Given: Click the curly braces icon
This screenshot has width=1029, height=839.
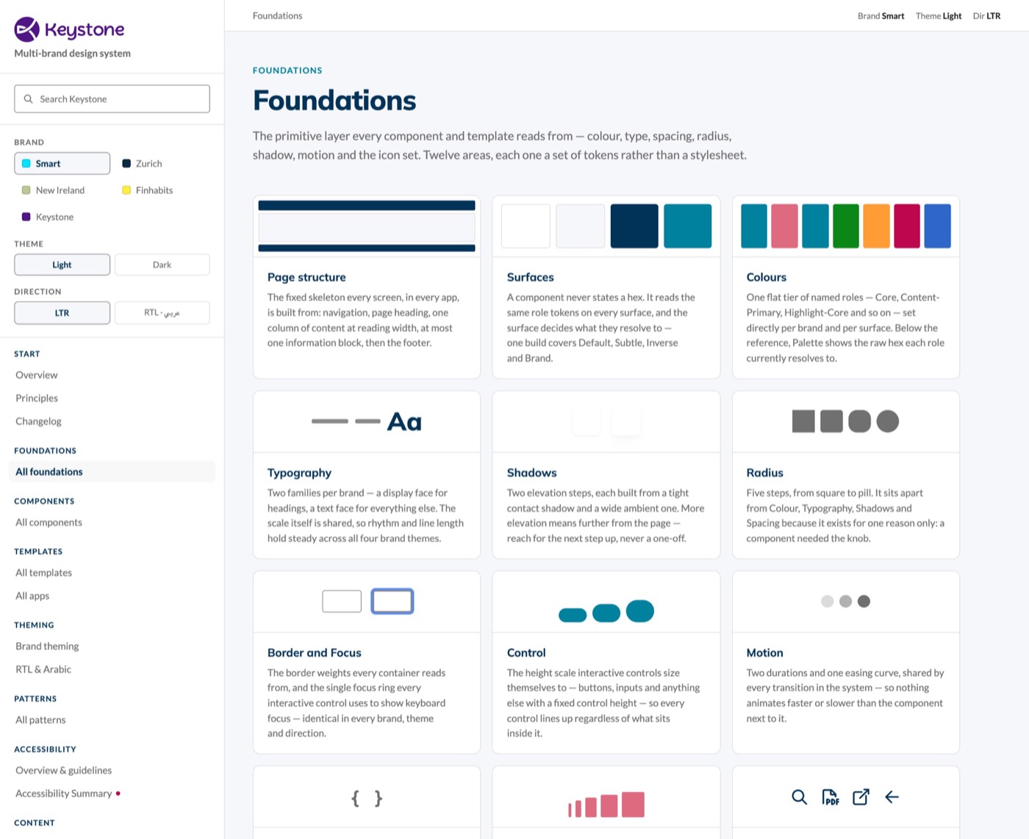Looking at the screenshot, I should [x=367, y=798].
